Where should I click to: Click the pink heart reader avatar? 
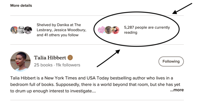pyautogui.click(x=101, y=30)
